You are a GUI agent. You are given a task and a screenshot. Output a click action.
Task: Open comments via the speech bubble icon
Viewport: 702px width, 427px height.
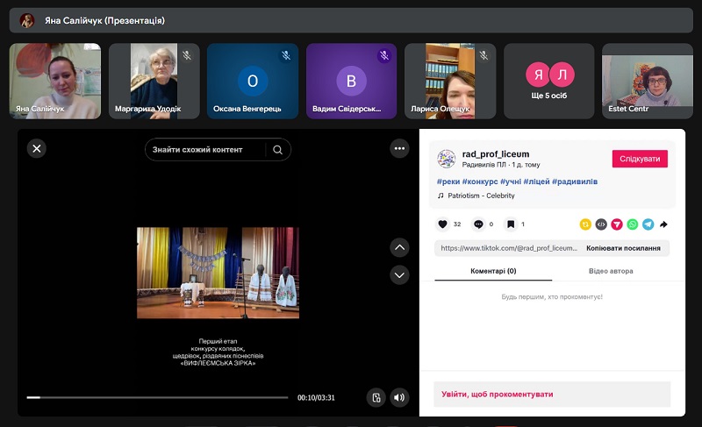pyautogui.click(x=478, y=224)
